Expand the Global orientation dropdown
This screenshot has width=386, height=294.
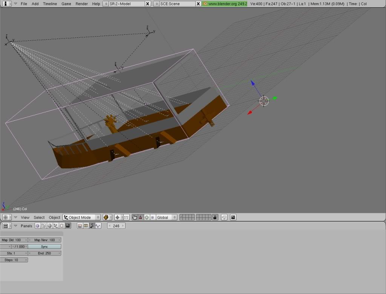[x=167, y=217]
